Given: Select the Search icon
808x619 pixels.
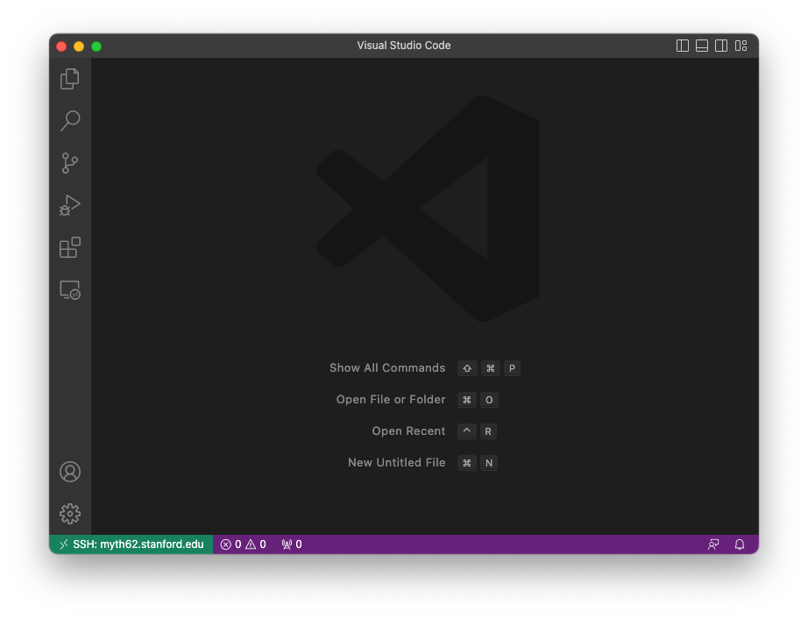Looking at the screenshot, I should (x=70, y=121).
